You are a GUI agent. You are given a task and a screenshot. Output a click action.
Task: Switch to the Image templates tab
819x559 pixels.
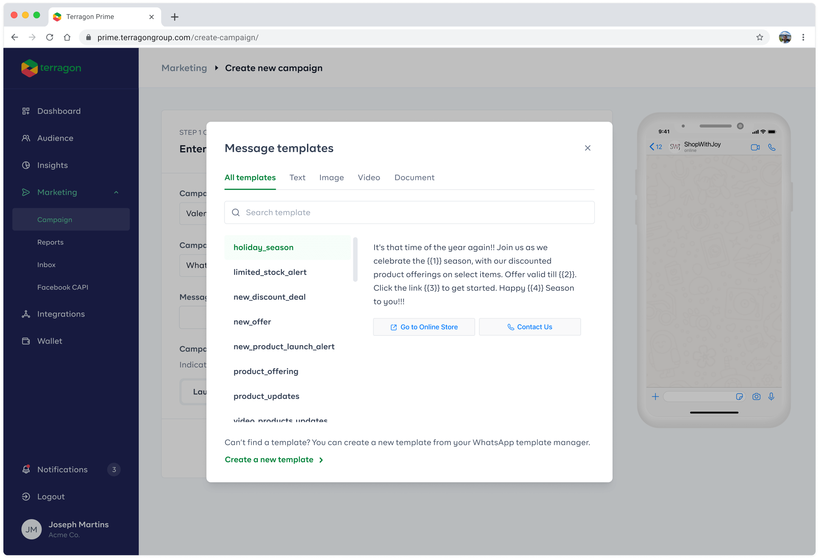click(332, 178)
